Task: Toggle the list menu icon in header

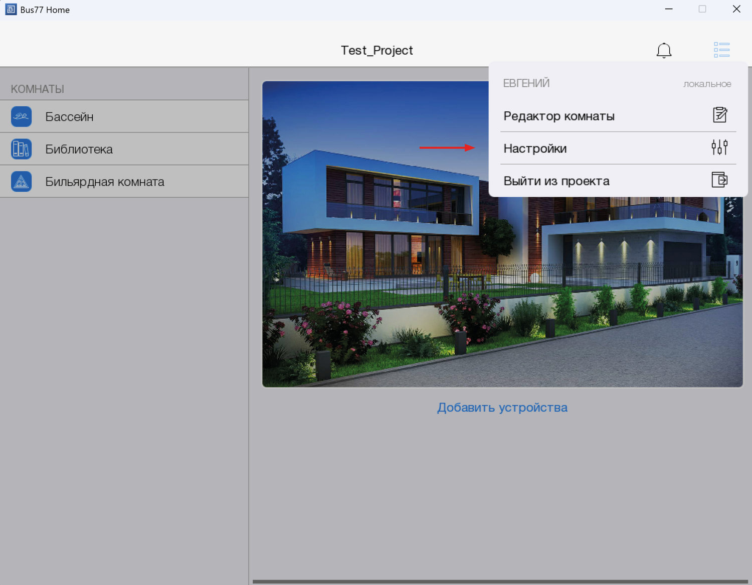Action: pyautogui.click(x=721, y=50)
